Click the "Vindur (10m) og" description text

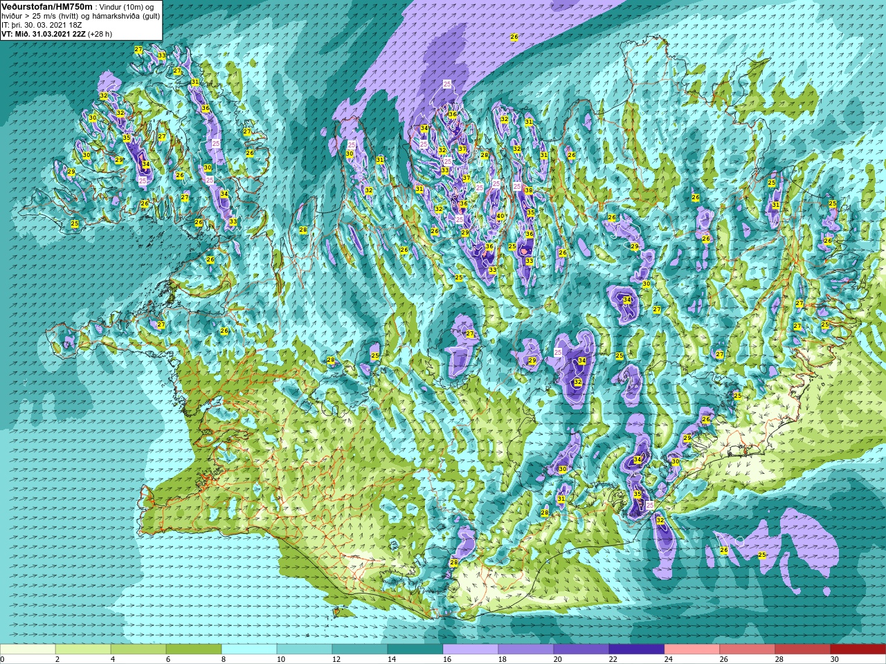[127, 6]
